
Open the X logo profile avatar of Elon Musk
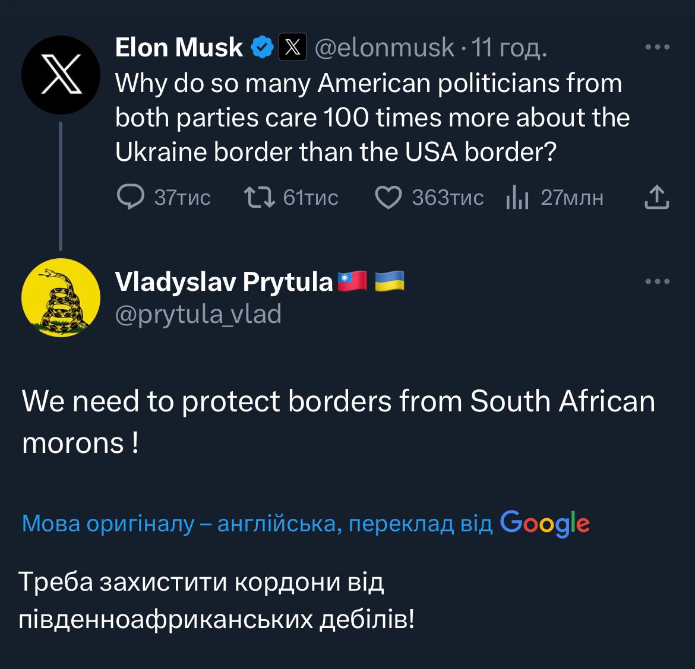pos(60,76)
